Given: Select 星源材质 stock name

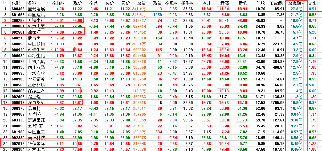Looking at the screenshot, I should pos(36,85).
